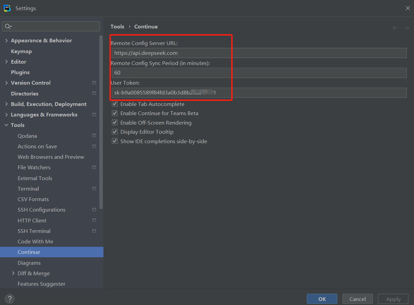The width and height of the screenshot is (414, 305).
Task: Select External Tools entry
Action: [x=35, y=178]
